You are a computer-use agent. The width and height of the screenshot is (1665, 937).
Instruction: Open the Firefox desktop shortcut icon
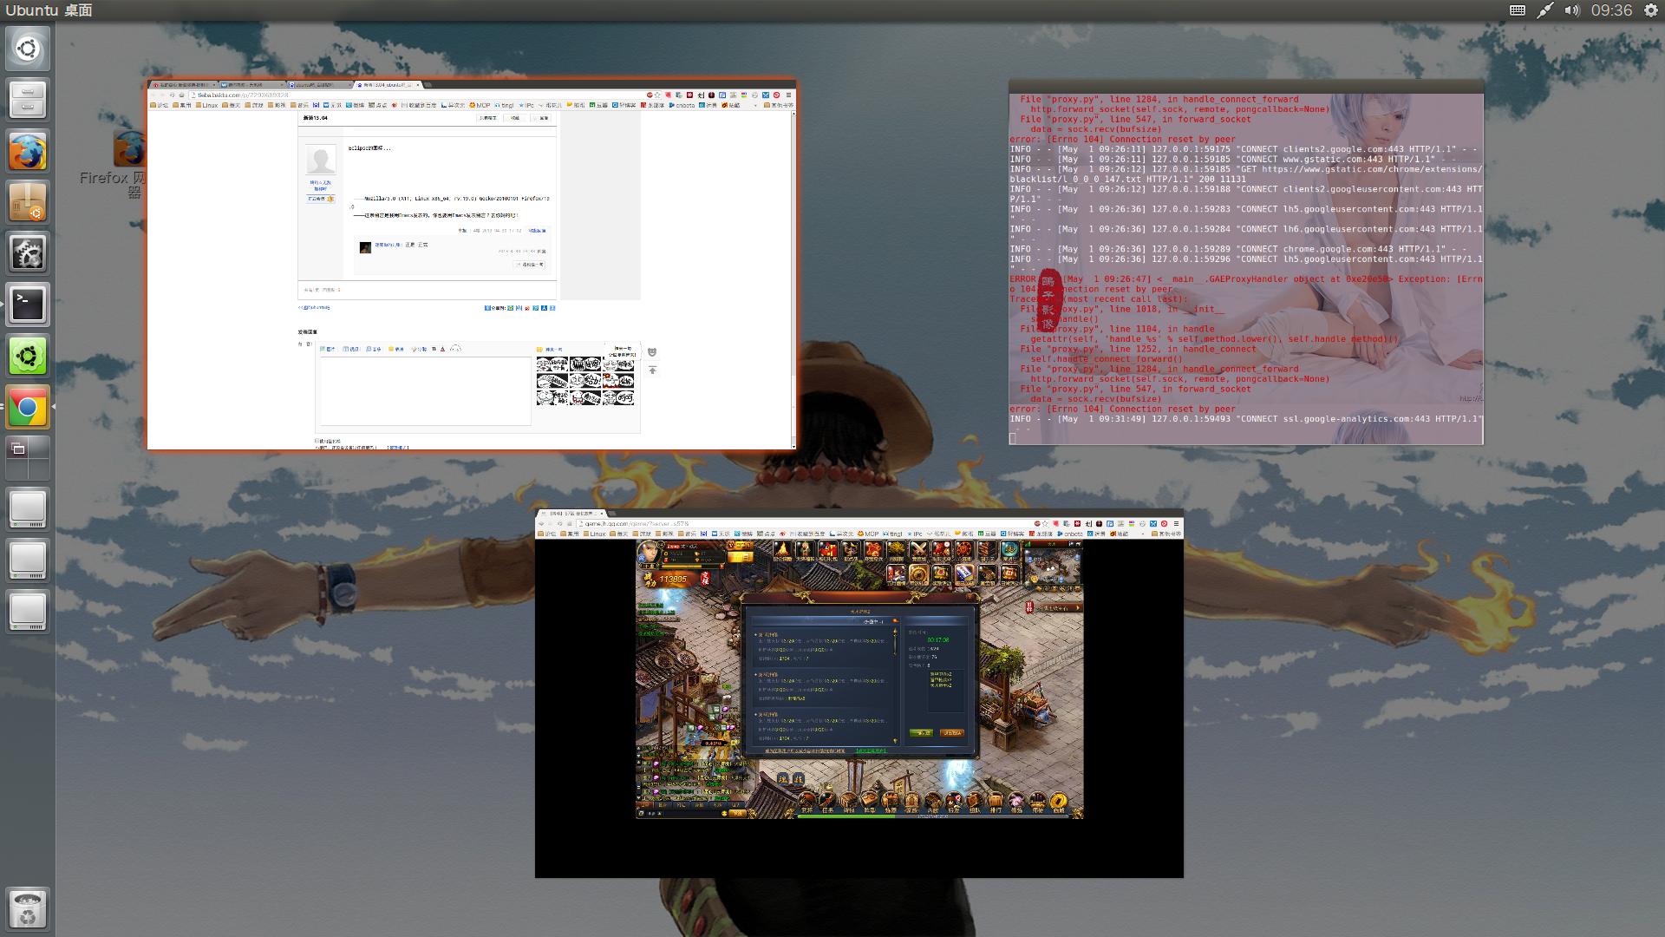coord(130,149)
